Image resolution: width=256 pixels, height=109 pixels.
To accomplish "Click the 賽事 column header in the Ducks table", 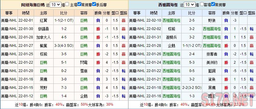I will pyautogui.click(x=9, y=13).
